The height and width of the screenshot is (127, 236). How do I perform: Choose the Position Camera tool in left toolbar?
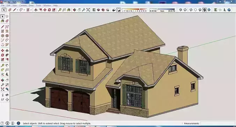click(x=2, y=95)
